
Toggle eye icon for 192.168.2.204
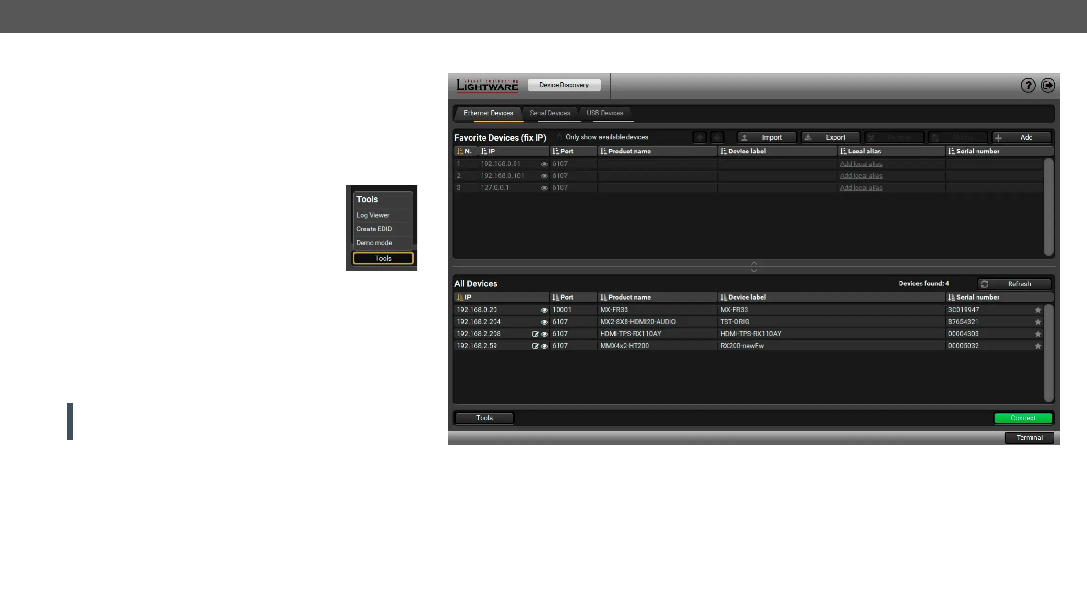pyautogui.click(x=544, y=322)
